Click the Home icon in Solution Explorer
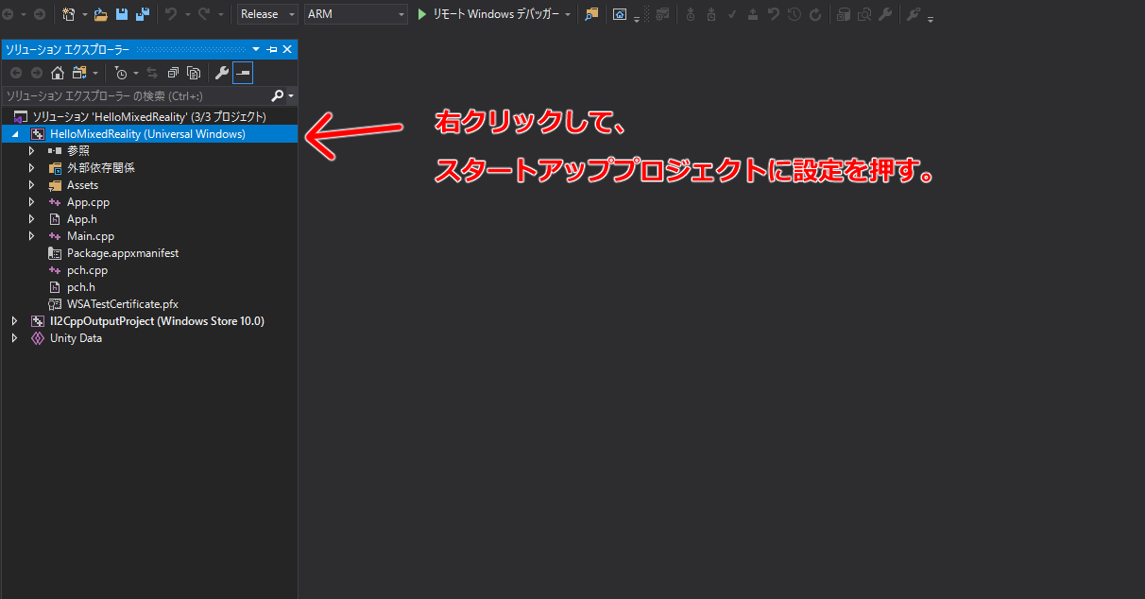The width and height of the screenshot is (1145, 599). (x=57, y=72)
